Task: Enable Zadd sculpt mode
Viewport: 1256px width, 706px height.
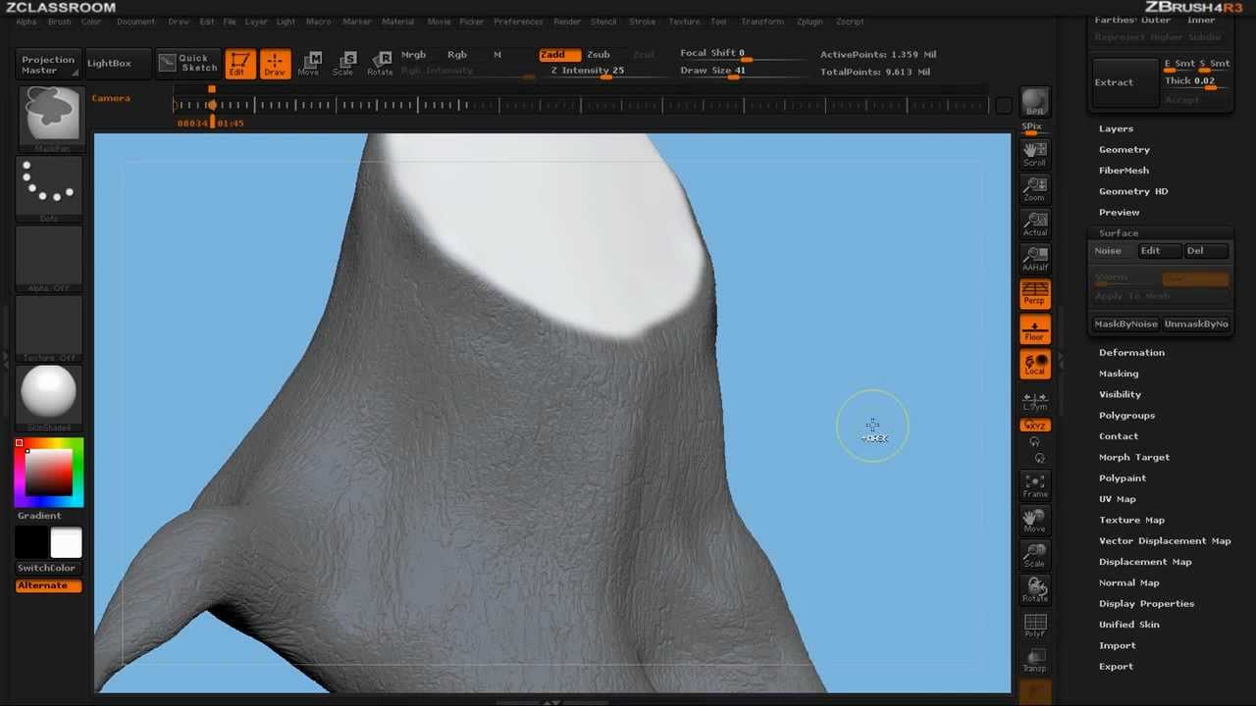Action: tap(559, 55)
